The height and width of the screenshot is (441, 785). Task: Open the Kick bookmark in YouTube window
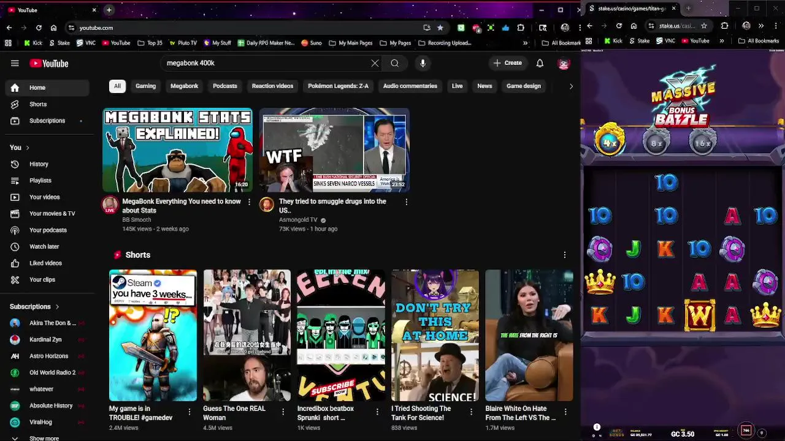[33, 43]
